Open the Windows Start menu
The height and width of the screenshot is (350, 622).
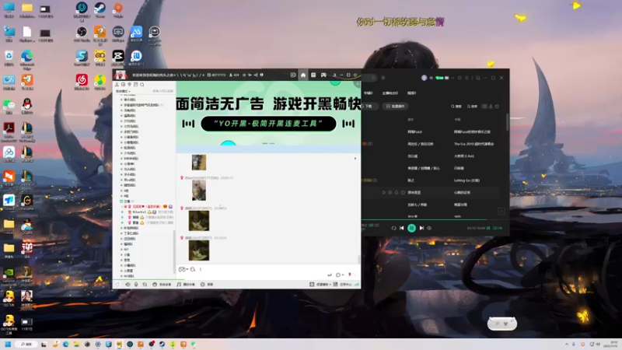click(x=8, y=344)
